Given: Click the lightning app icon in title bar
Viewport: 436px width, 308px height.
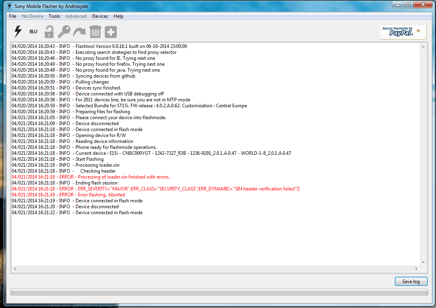Looking at the screenshot, I should point(9,6).
